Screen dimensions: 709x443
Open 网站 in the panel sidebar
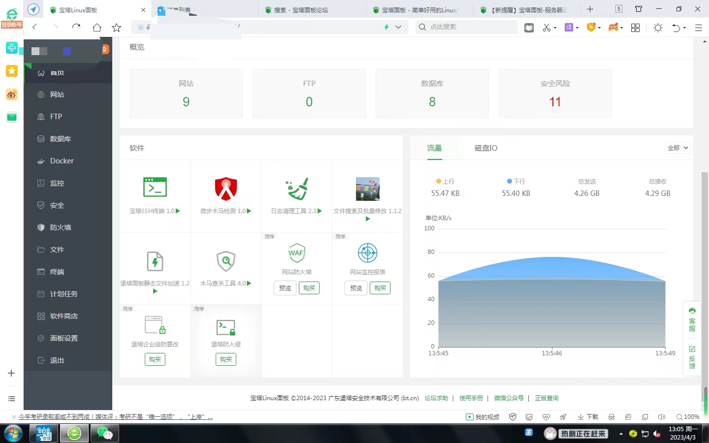pyautogui.click(x=68, y=95)
